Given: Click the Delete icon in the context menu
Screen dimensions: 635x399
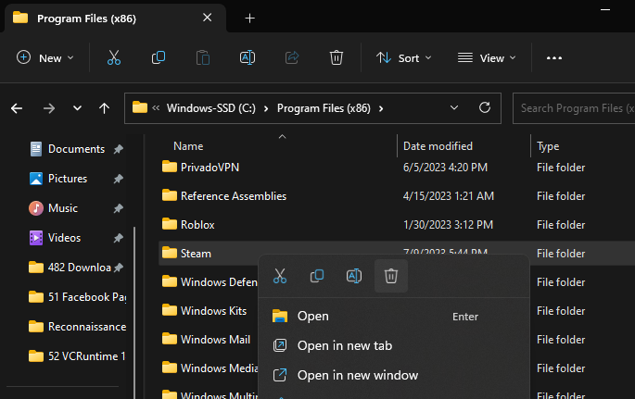Looking at the screenshot, I should tap(391, 276).
